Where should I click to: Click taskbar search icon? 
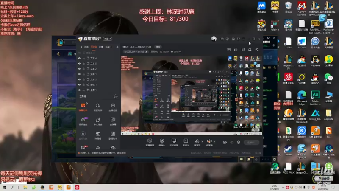pos(13,188)
